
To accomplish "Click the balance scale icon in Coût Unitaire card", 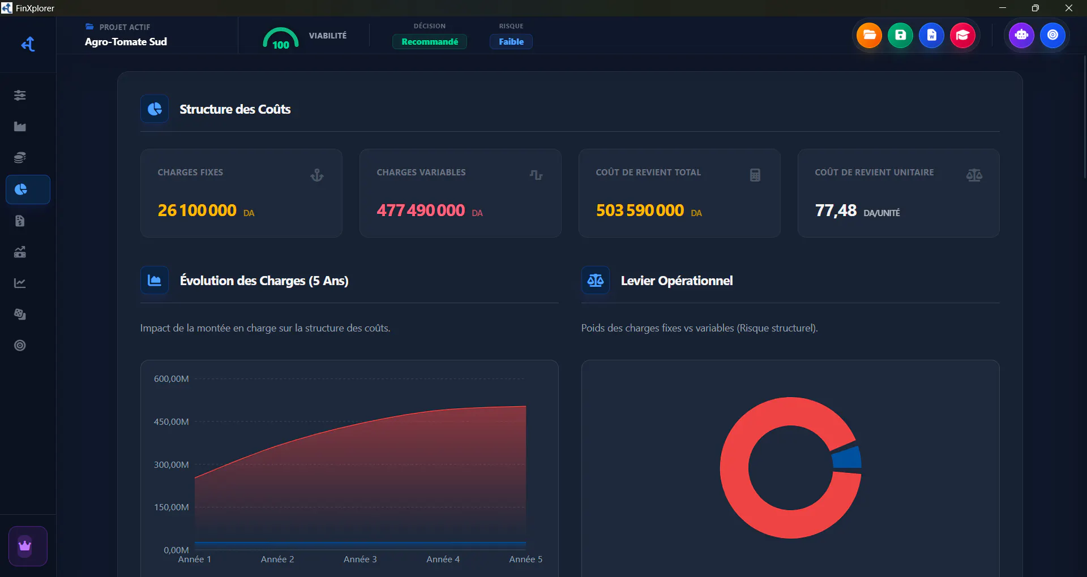I will click(974, 175).
